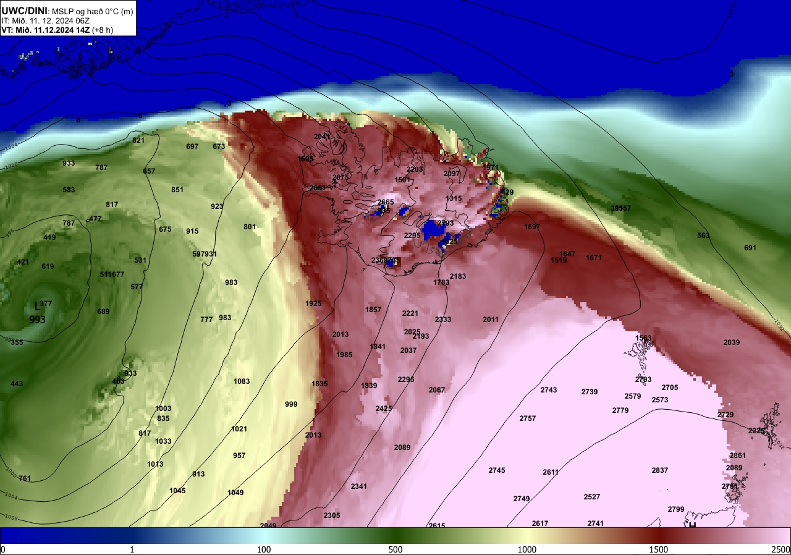Image resolution: width=791 pixels, height=555 pixels.
Task: Click the height value 2779
Action: (620, 410)
